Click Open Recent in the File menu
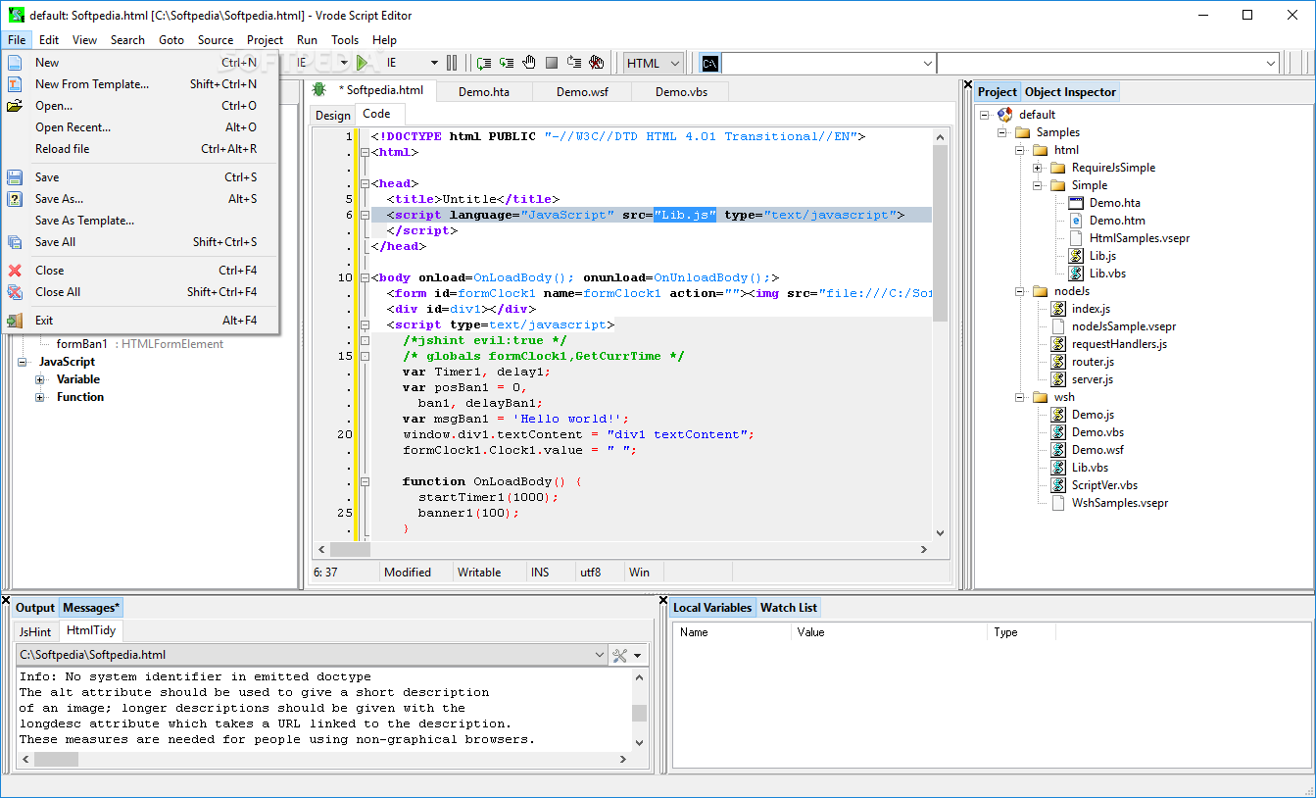This screenshot has height=798, width=1316. 141,127
